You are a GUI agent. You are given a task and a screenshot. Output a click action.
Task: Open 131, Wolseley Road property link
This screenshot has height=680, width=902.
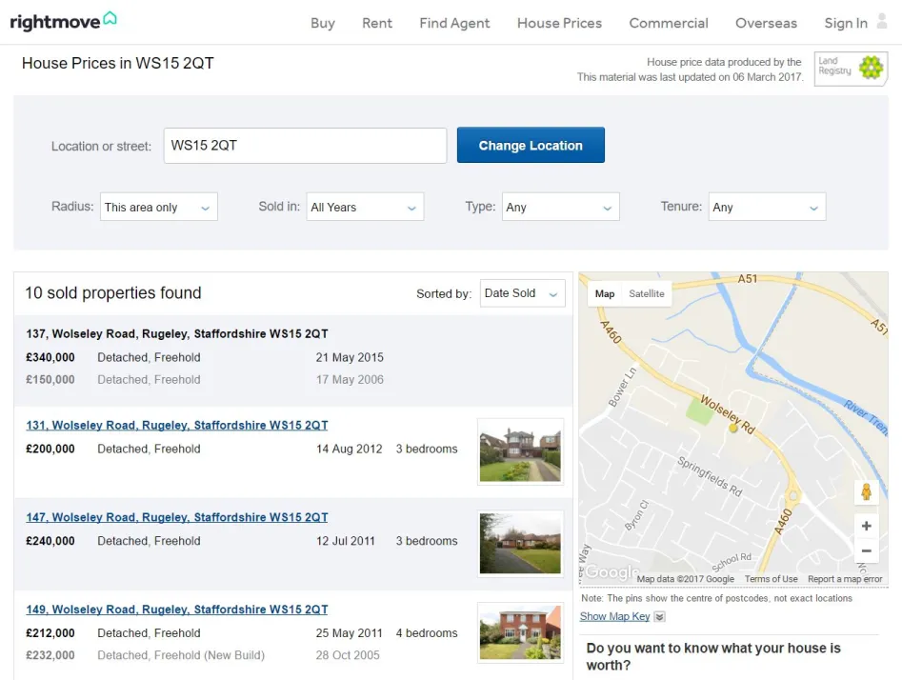pyautogui.click(x=176, y=426)
